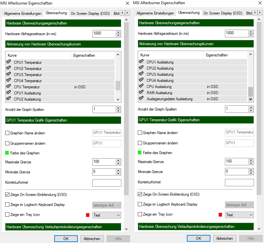Toggle the RAM Auslastung curve checkmark in right window
Screen dimensions: 264x243
[141, 92]
